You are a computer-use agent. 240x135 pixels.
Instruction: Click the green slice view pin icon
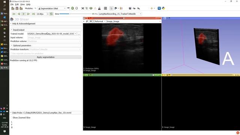(x=84, y=75)
